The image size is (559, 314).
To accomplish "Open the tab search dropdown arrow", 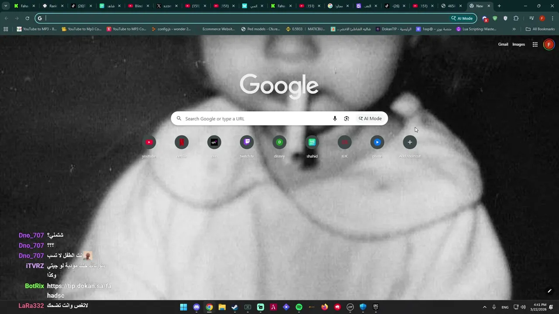I will click(6, 6).
